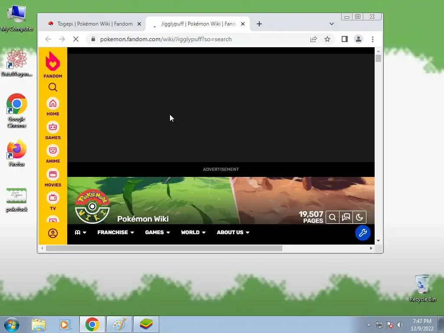Open Chrome three-dot menu
444x333 pixels.
372,39
